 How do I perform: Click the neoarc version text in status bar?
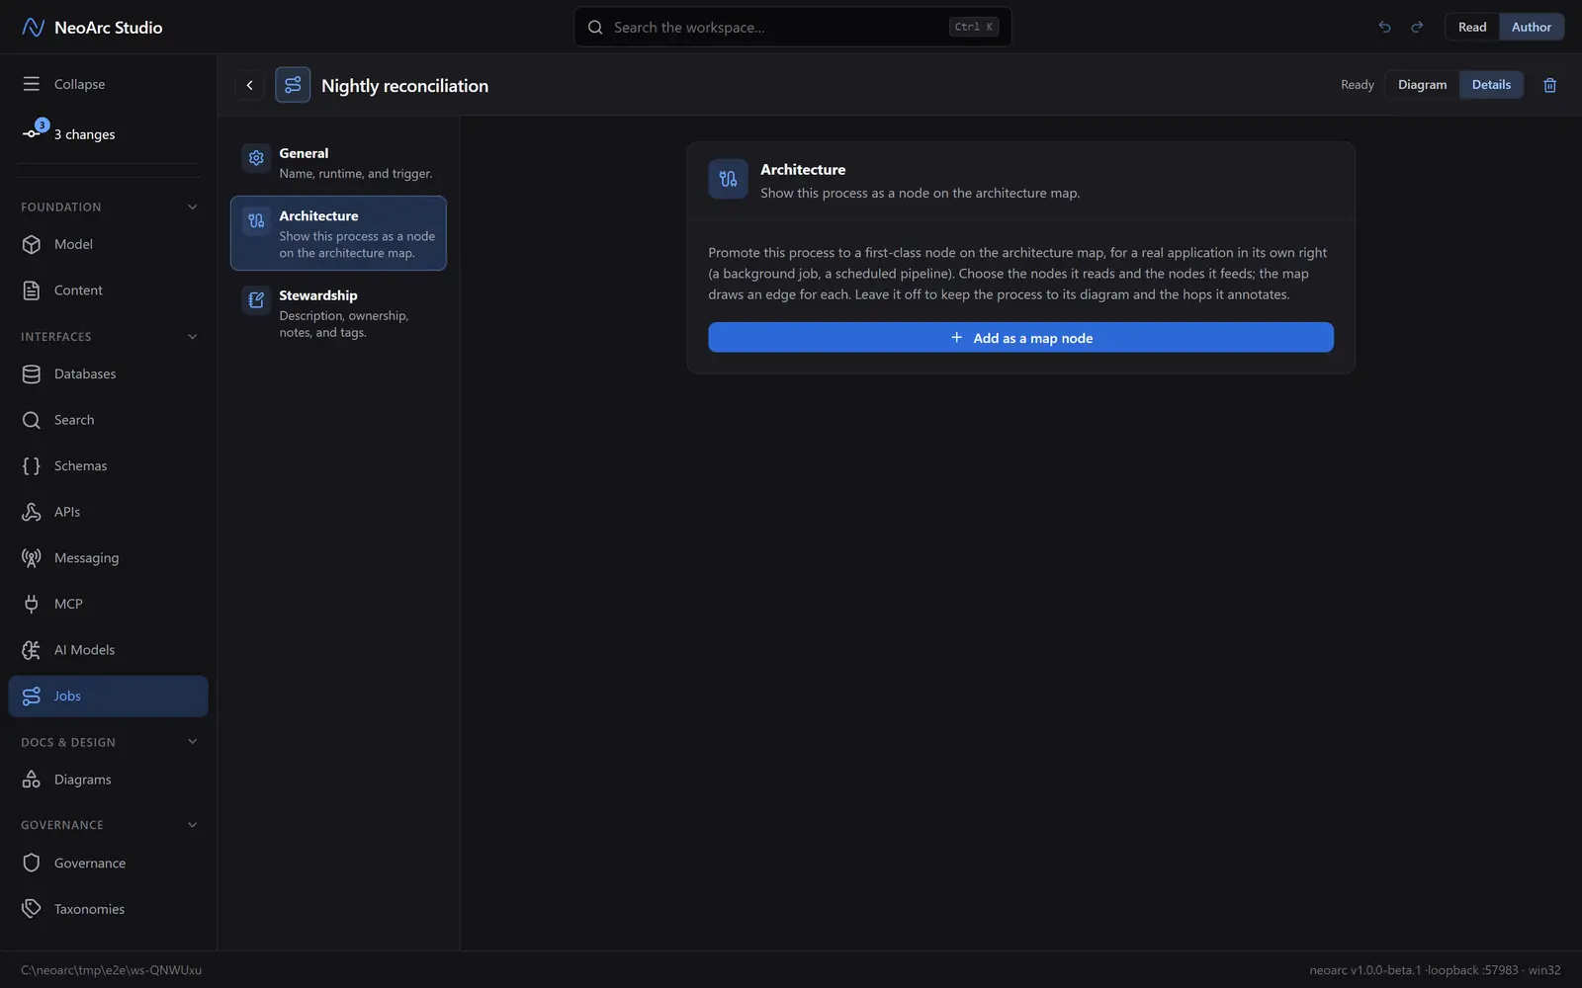(1364, 970)
